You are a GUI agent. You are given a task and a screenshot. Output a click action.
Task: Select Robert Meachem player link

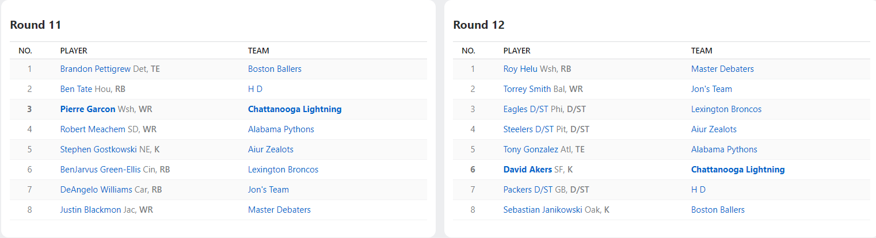(x=91, y=129)
